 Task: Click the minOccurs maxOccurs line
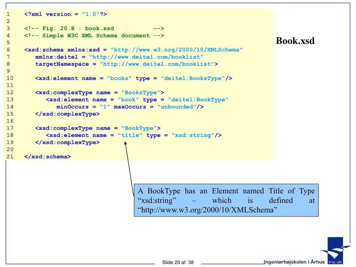coord(130,107)
